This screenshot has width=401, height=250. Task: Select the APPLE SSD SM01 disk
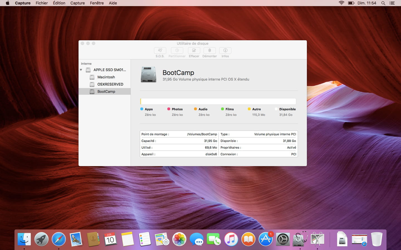point(105,70)
